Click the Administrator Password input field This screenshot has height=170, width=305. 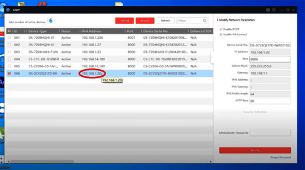pos(270,133)
